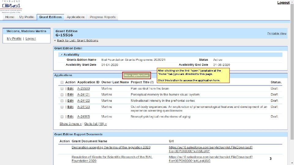The width and height of the screenshot is (294, 165).
Task: Click the Owner Last Name column header
Action: 115,82
